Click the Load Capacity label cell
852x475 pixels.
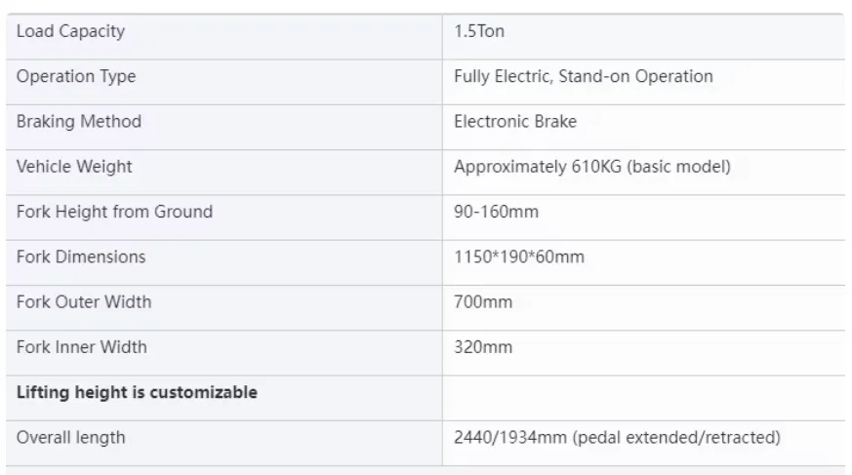pos(223,37)
